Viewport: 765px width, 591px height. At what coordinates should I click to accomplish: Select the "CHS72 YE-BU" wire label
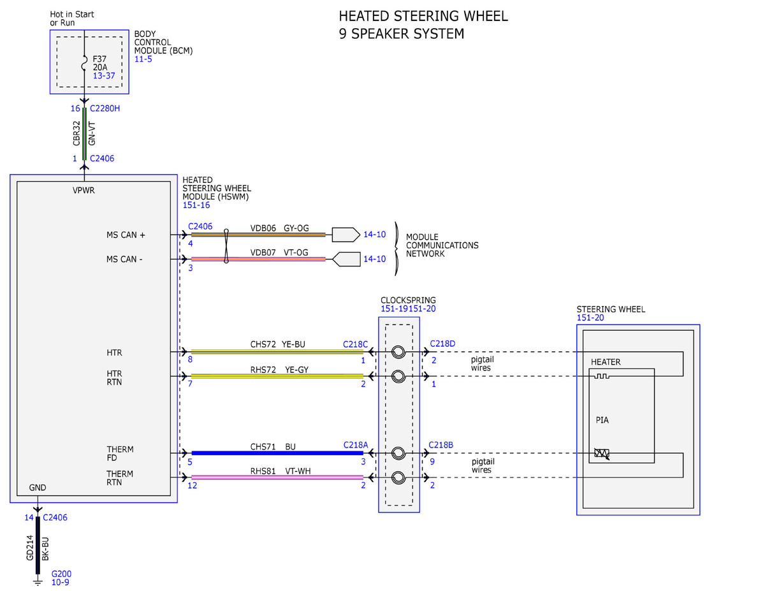point(277,344)
